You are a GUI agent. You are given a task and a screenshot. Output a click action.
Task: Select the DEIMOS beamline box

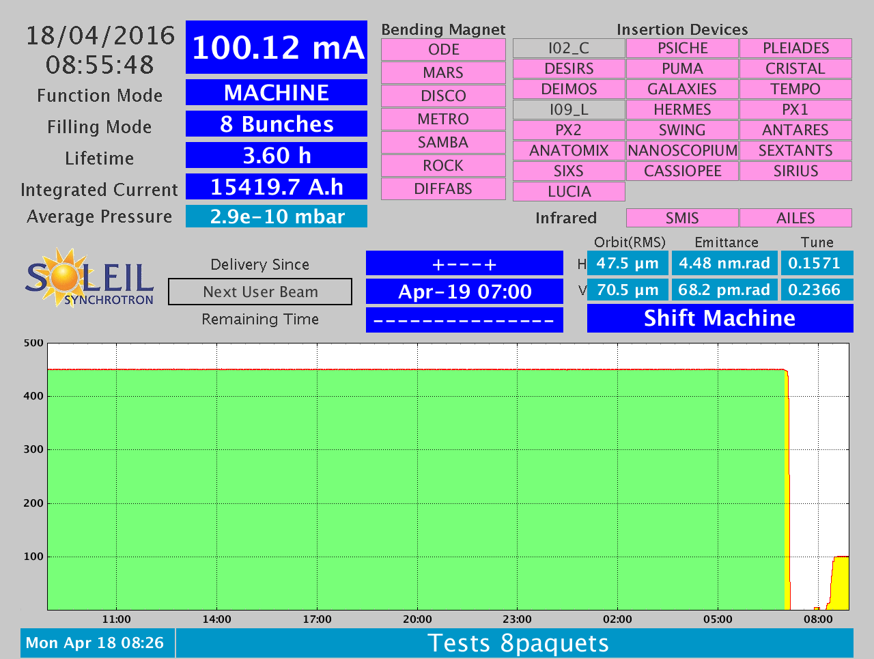[x=569, y=89]
